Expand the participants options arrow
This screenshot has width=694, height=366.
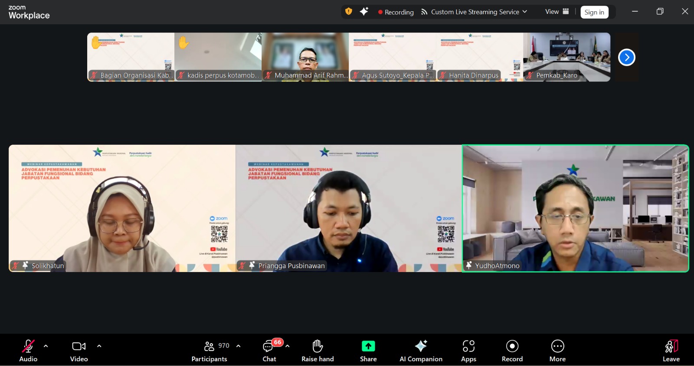tap(238, 346)
